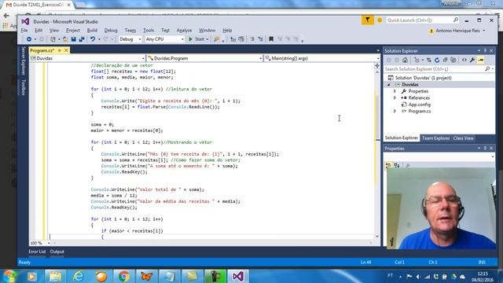Open the Debug menu

111,31
